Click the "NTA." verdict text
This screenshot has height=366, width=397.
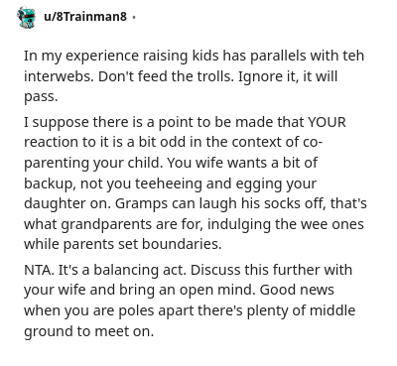[x=39, y=270]
